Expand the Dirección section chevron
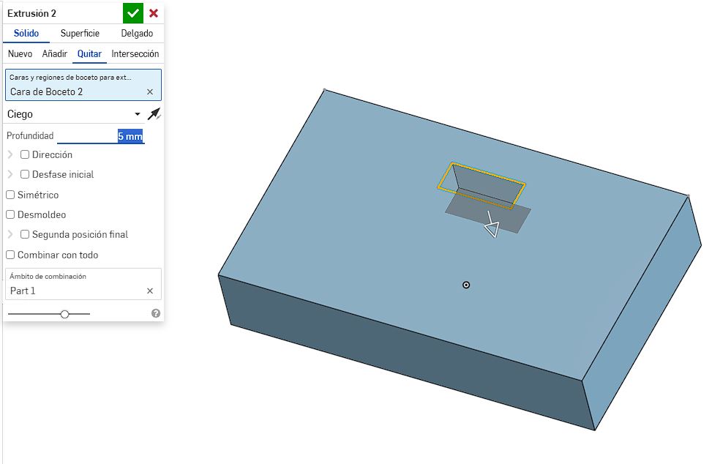The image size is (720, 464). (10, 154)
